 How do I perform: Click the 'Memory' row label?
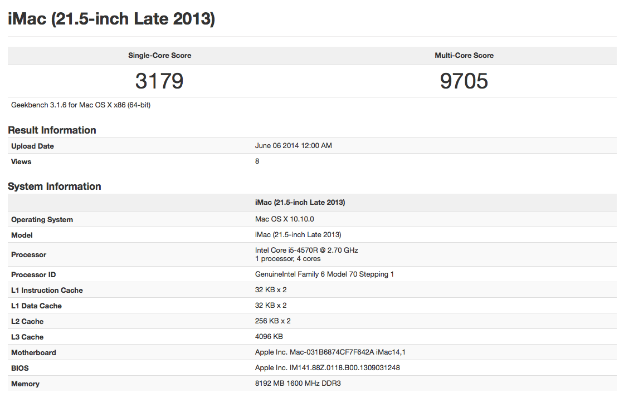point(26,384)
